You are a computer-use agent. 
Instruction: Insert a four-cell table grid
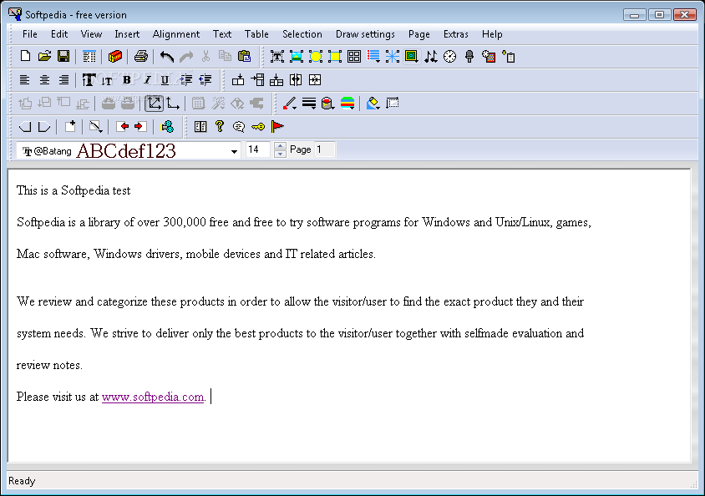354,56
